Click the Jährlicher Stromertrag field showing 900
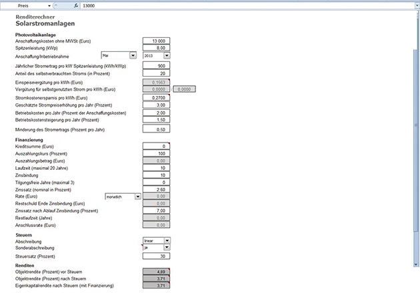The height and width of the screenshot is (293, 420). coord(157,66)
